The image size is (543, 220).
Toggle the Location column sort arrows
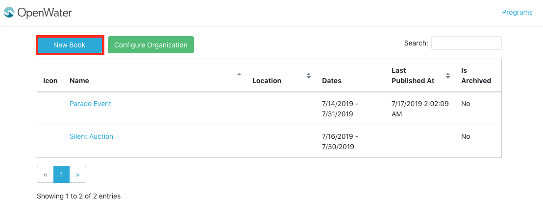[309, 76]
